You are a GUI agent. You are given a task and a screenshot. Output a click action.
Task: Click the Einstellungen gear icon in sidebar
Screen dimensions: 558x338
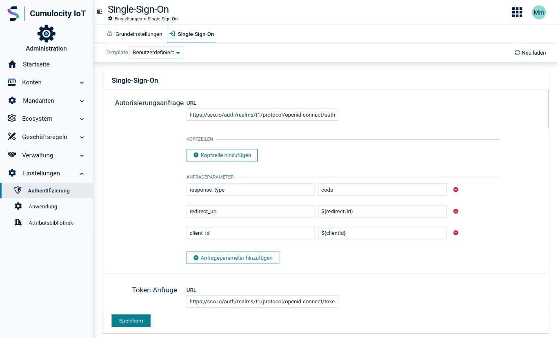tap(12, 173)
